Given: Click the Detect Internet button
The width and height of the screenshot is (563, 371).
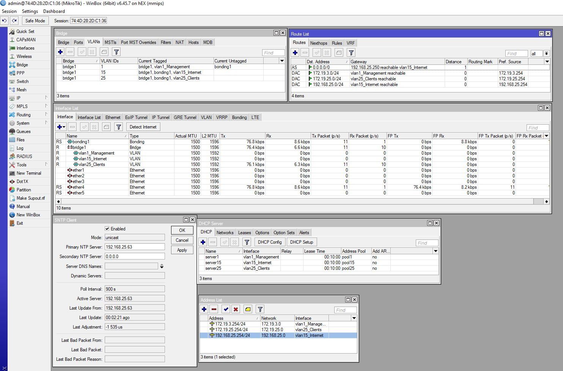Looking at the screenshot, I should 143,127.
